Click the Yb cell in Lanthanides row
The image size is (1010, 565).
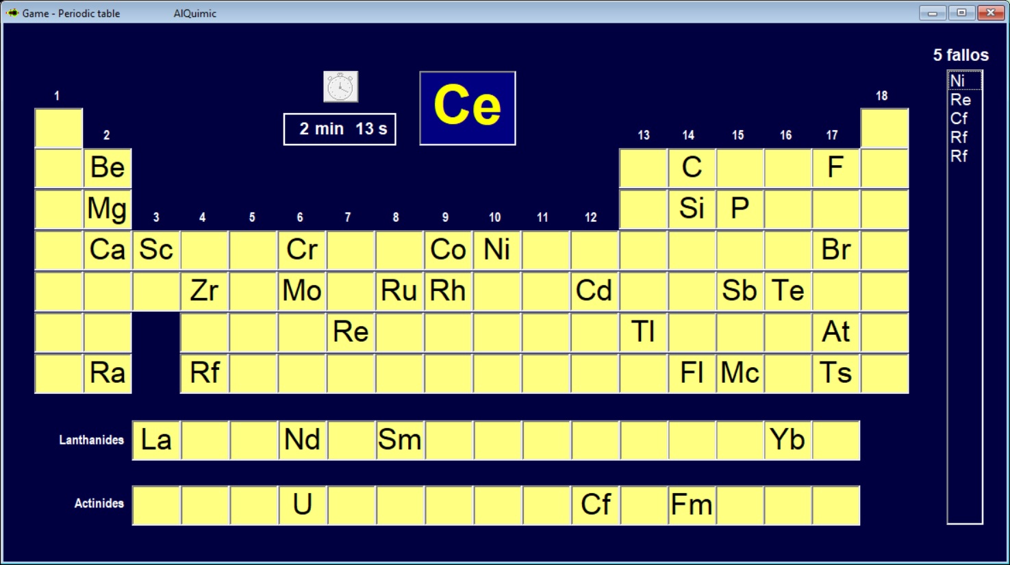[x=787, y=440]
